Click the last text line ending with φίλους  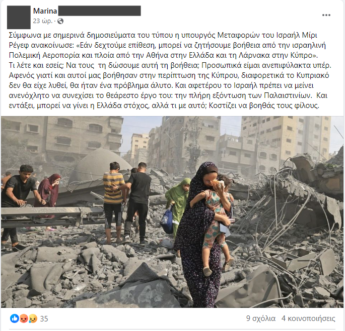coord(164,105)
